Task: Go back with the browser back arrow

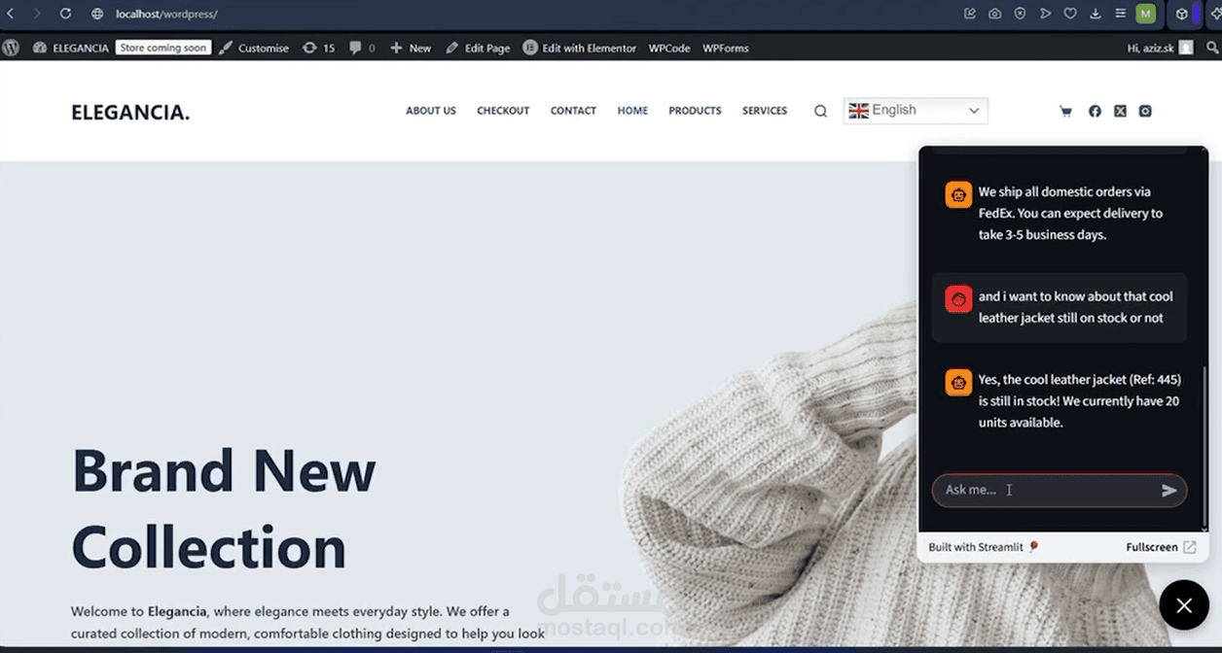Action: tap(11, 14)
